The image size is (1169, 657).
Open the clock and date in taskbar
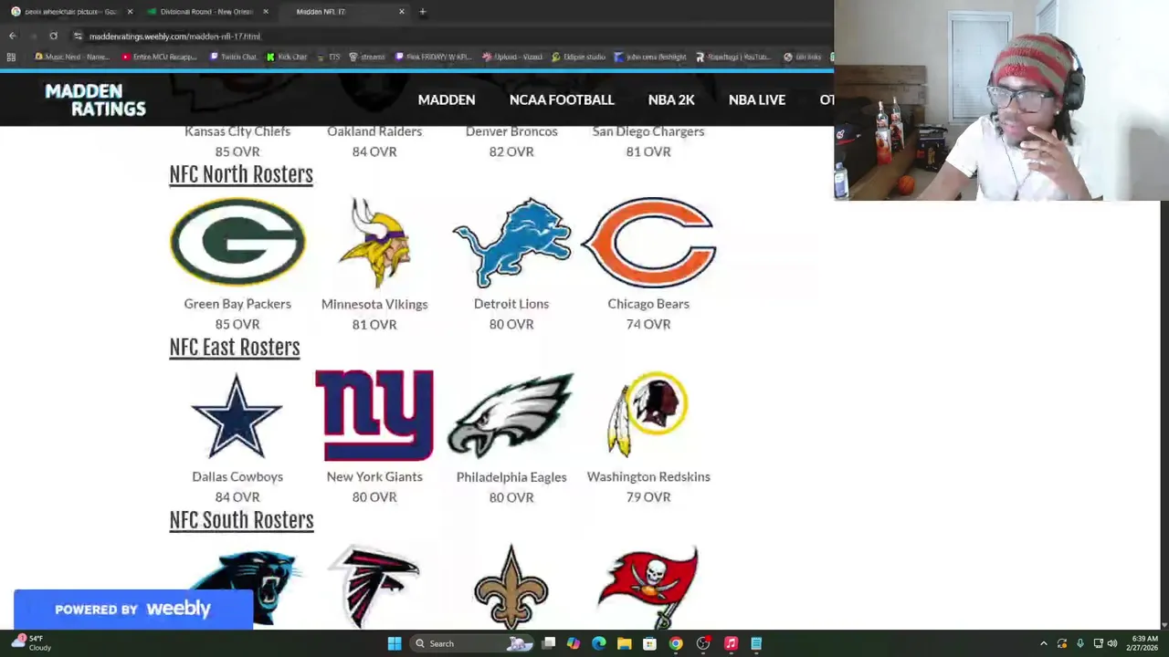pyautogui.click(x=1144, y=643)
